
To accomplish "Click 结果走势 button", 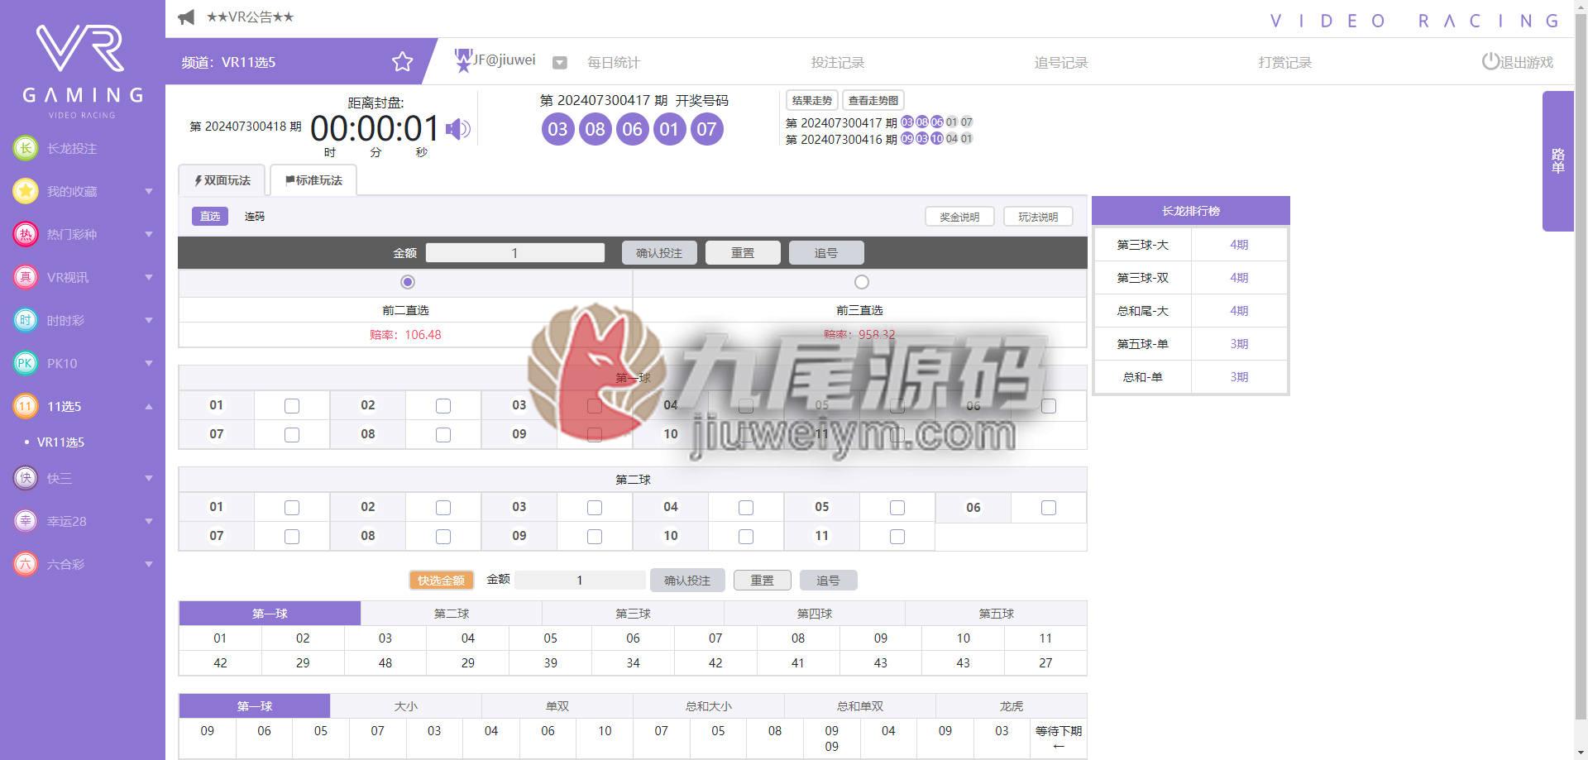I will point(811,100).
